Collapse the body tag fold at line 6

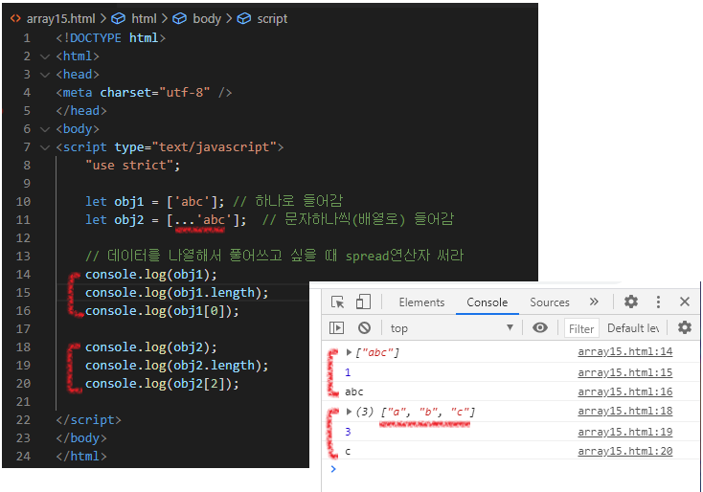coord(44,129)
